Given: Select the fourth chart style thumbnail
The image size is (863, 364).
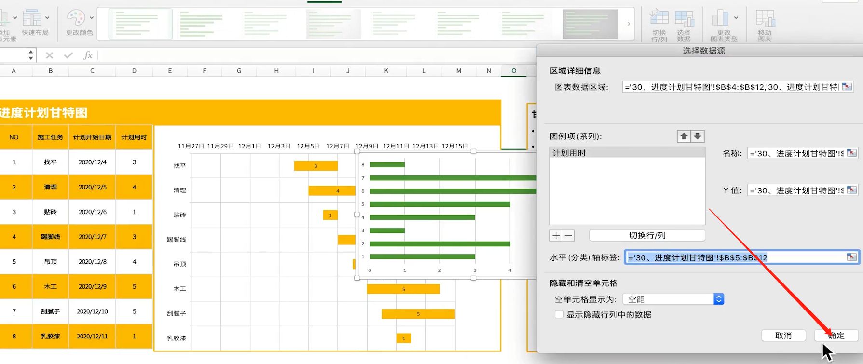Looking at the screenshot, I should click(x=333, y=24).
